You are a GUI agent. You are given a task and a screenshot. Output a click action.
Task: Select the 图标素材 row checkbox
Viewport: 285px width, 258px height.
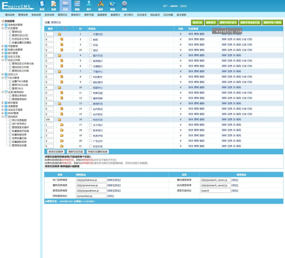(x=91, y=82)
